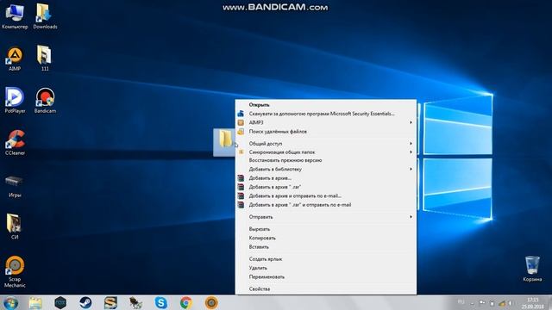Choose Создать ярлык menu entry

click(x=326, y=259)
